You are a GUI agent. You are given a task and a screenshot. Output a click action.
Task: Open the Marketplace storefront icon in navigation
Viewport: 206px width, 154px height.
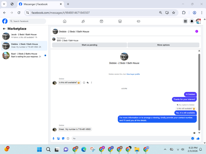(120, 21)
